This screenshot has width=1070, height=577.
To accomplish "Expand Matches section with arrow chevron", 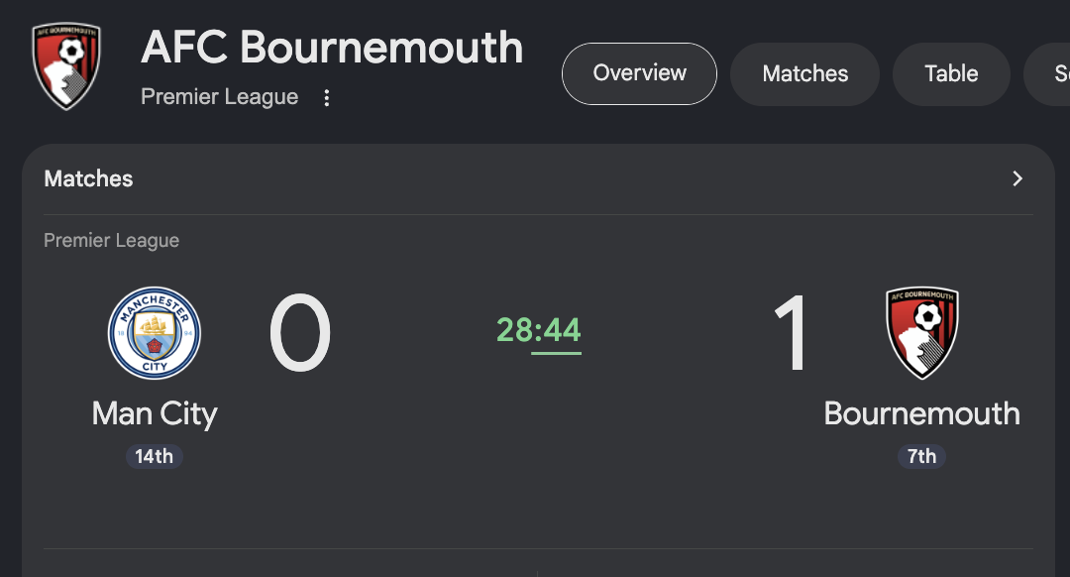I will pos(1017,178).
